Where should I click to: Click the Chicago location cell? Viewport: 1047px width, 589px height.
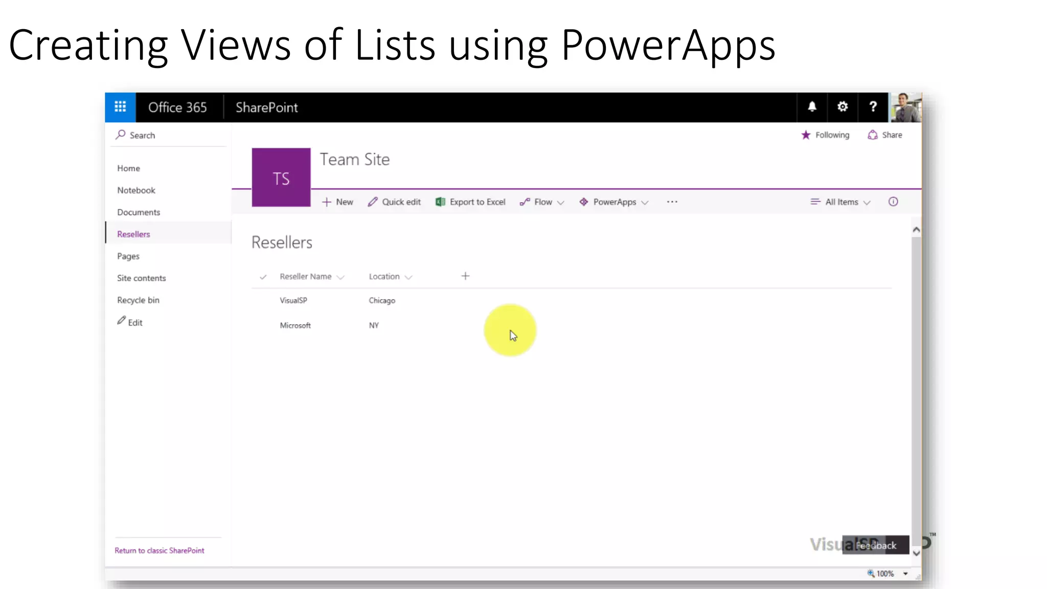382,301
